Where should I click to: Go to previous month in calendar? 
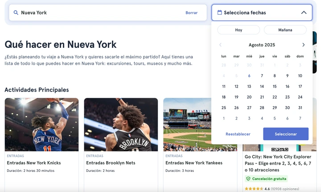pyautogui.click(x=220, y=45)
